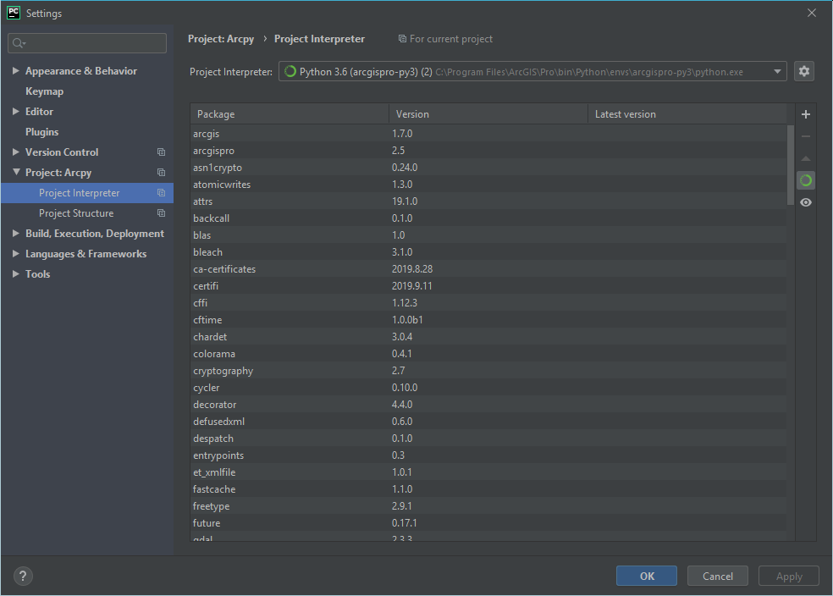Viewport: 833px width, 596px height.
Task: Select the colorama package row
Action: (x=488, y=354)
